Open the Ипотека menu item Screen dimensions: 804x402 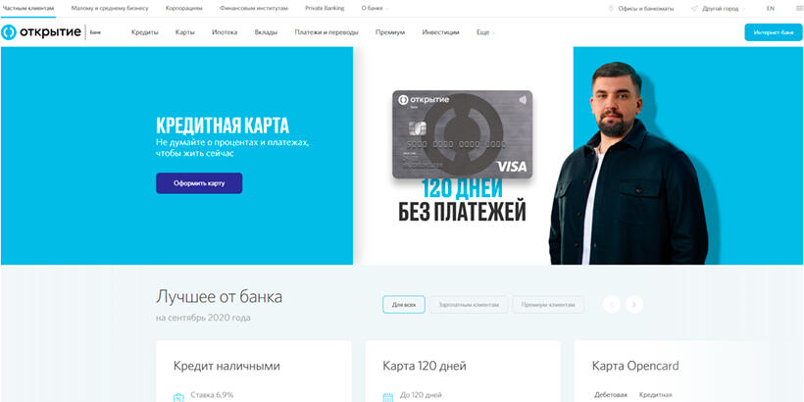click(225, 32)
